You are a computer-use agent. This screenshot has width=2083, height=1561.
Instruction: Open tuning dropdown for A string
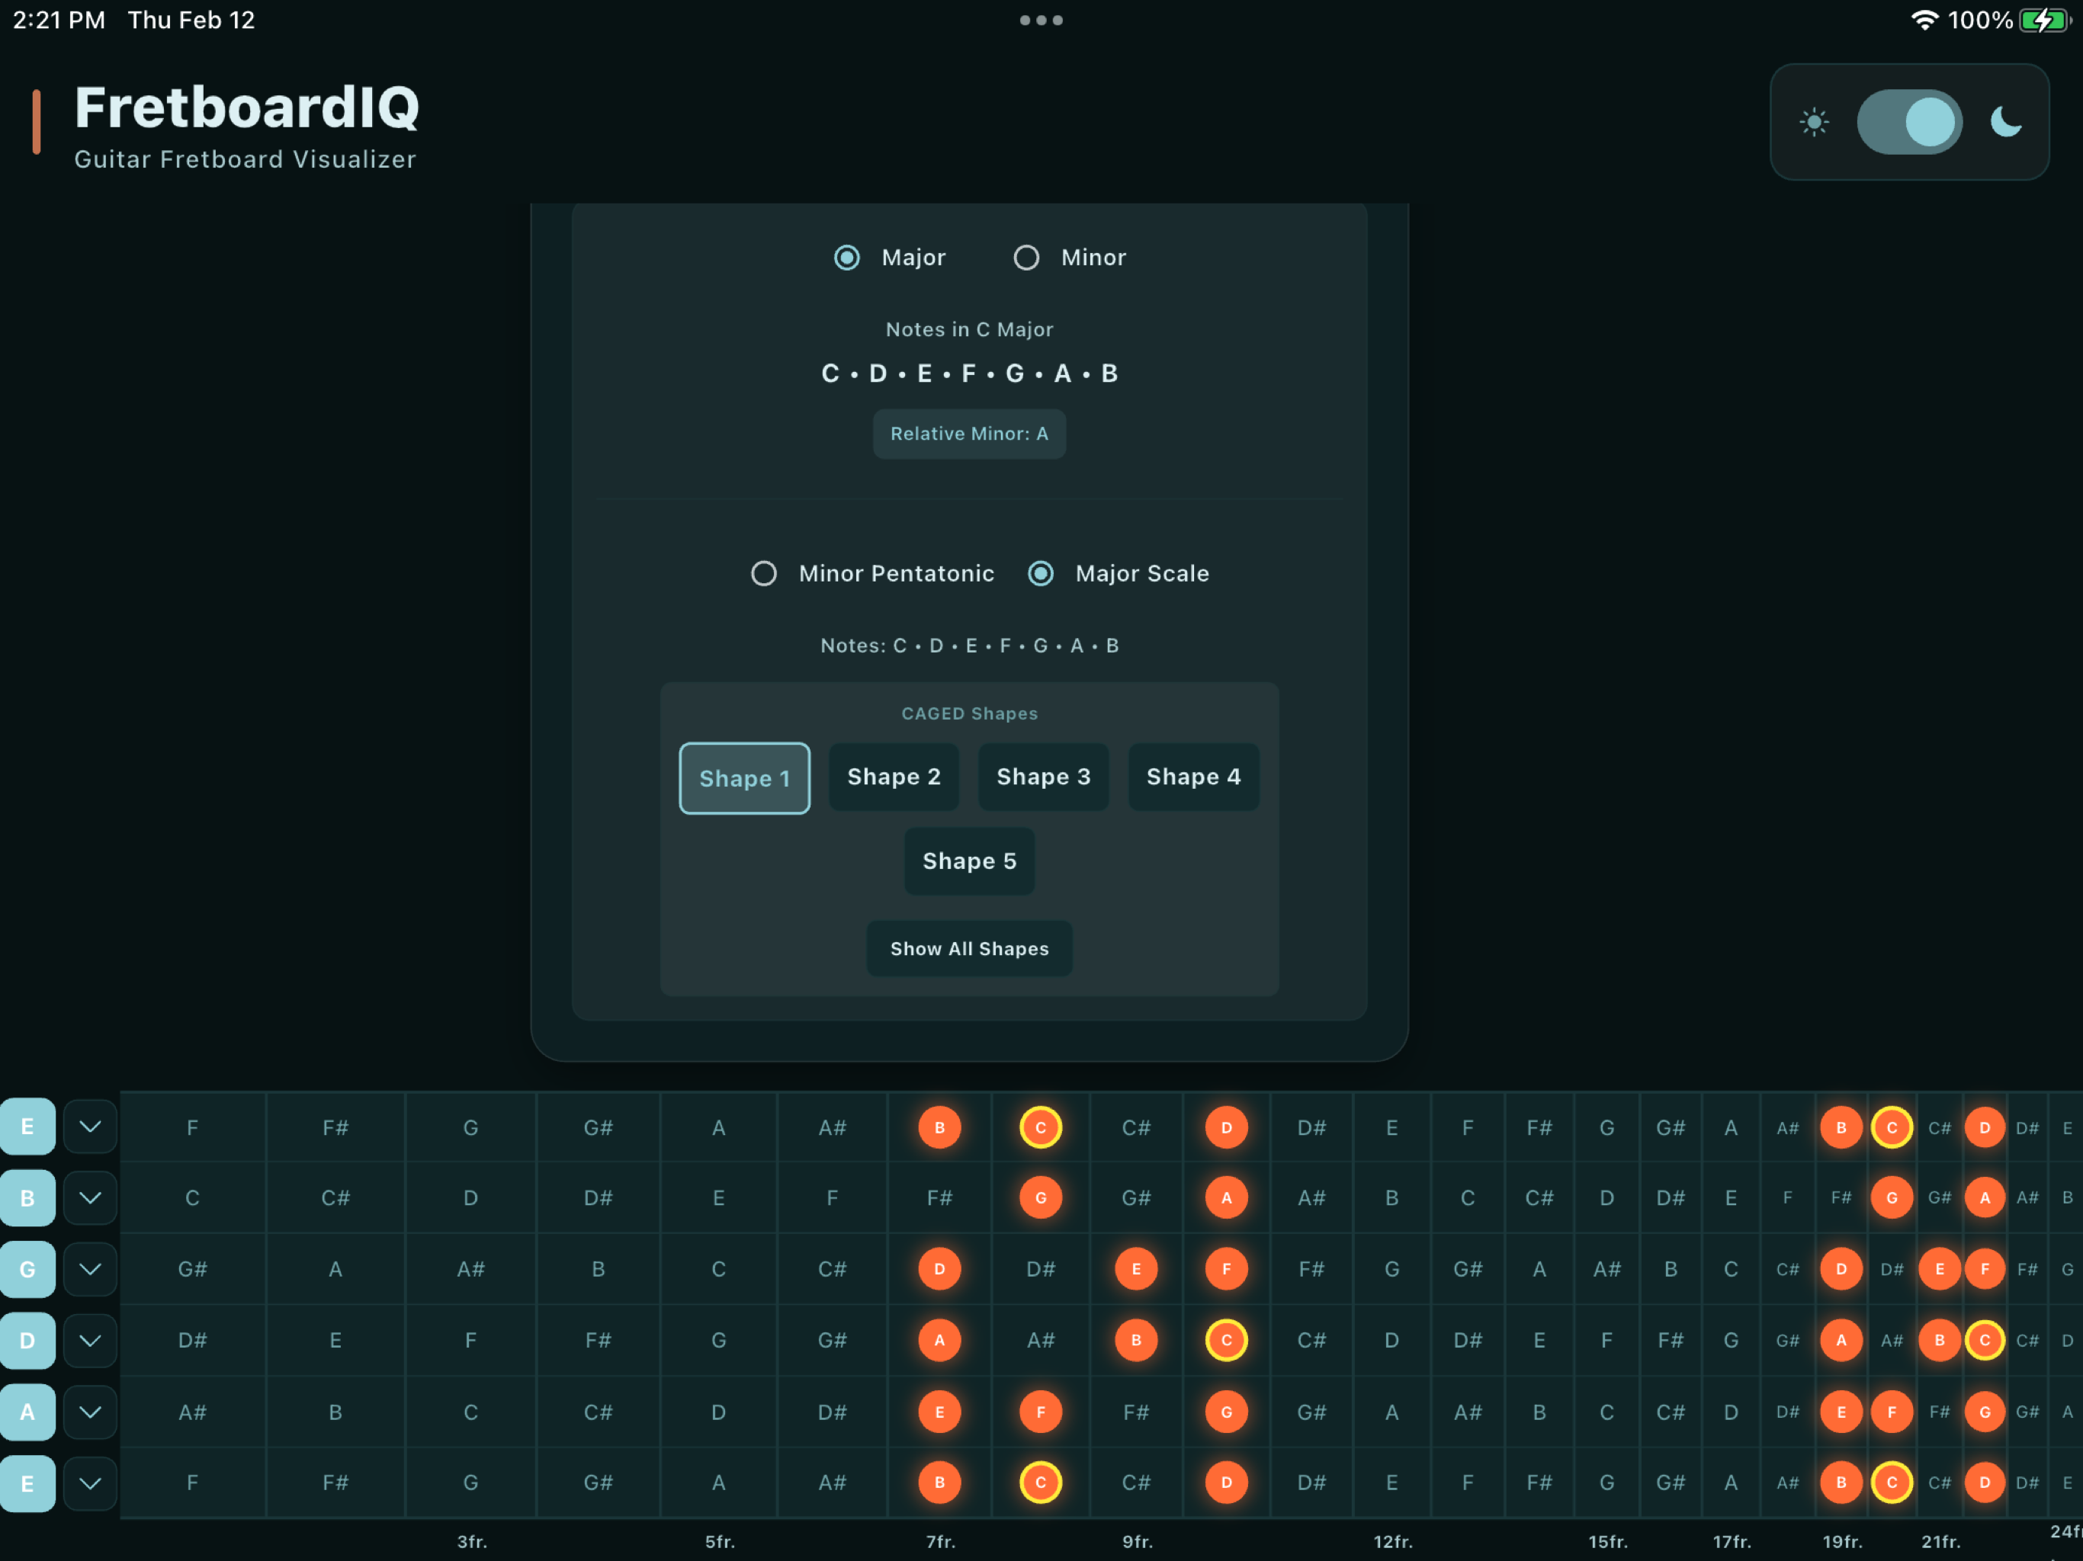(91, 1412)
